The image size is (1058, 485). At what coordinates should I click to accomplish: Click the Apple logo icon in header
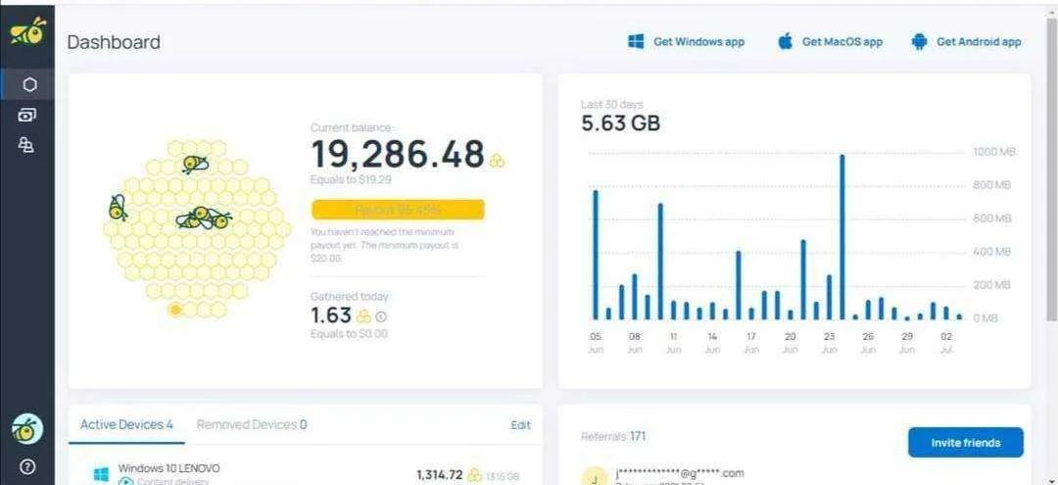point(785,41)
